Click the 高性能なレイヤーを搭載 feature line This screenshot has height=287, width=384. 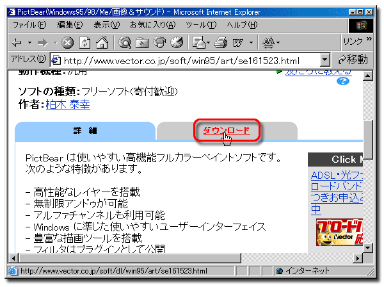click(83, 192)
